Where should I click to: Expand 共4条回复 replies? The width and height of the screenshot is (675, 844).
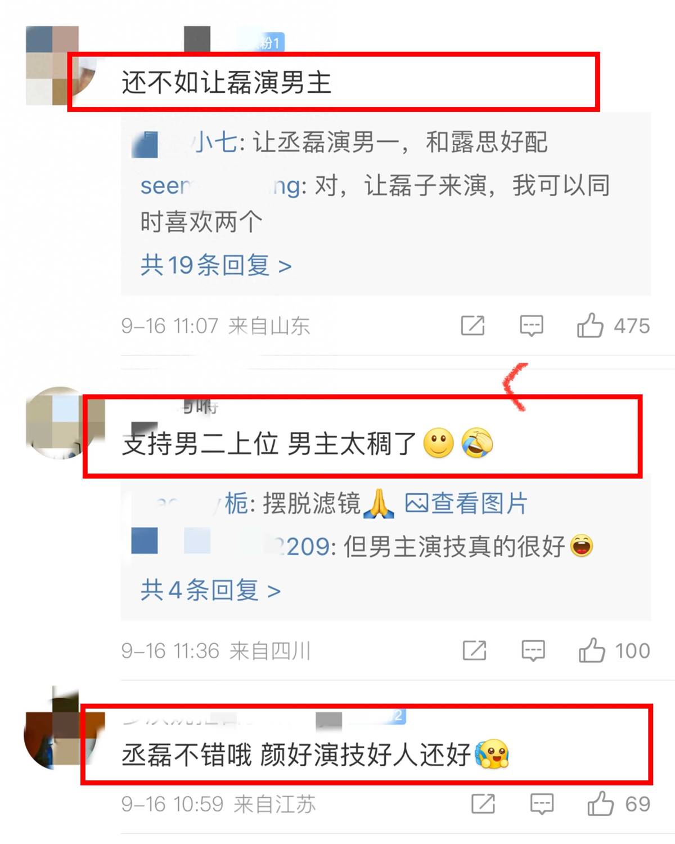(x=210, y=590)
